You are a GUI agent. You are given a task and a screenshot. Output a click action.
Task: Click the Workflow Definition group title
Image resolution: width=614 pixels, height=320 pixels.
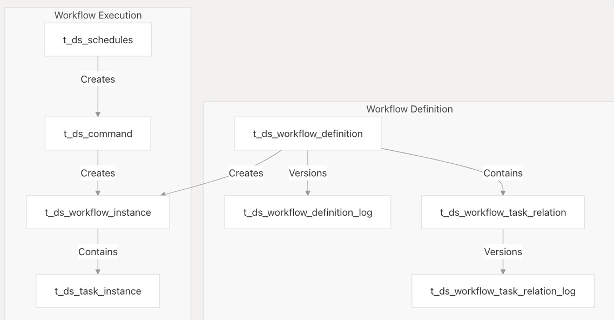(x=409, y=109)
